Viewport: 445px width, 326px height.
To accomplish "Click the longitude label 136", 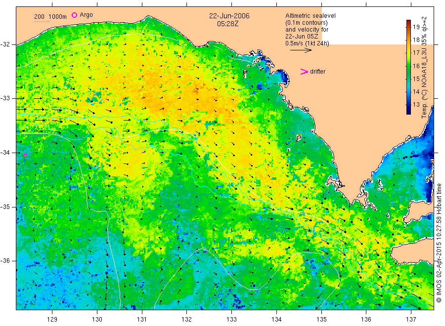I will pos(366,320).
